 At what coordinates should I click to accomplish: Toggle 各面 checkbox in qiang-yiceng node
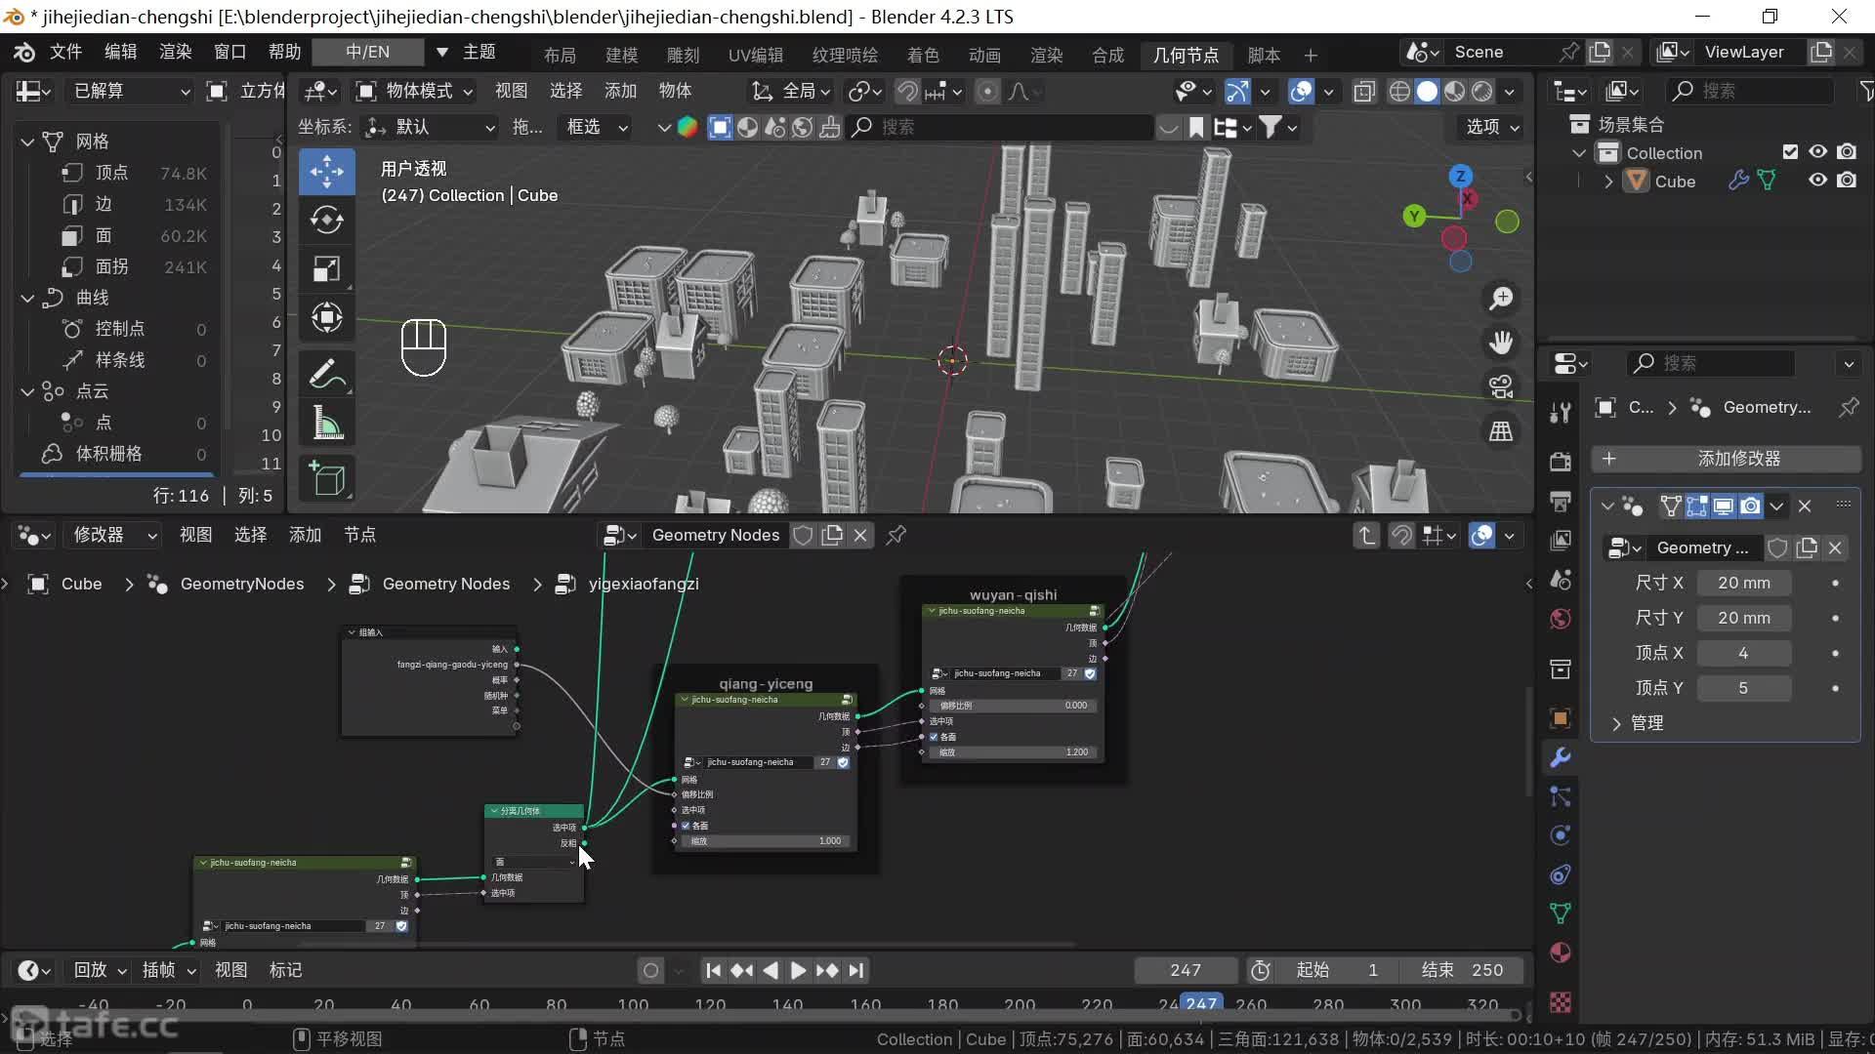pyautogui.click(x=686, y=826)
